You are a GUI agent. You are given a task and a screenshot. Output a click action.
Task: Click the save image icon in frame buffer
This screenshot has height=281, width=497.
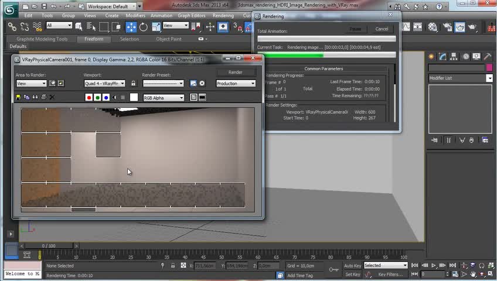point(18,97)
